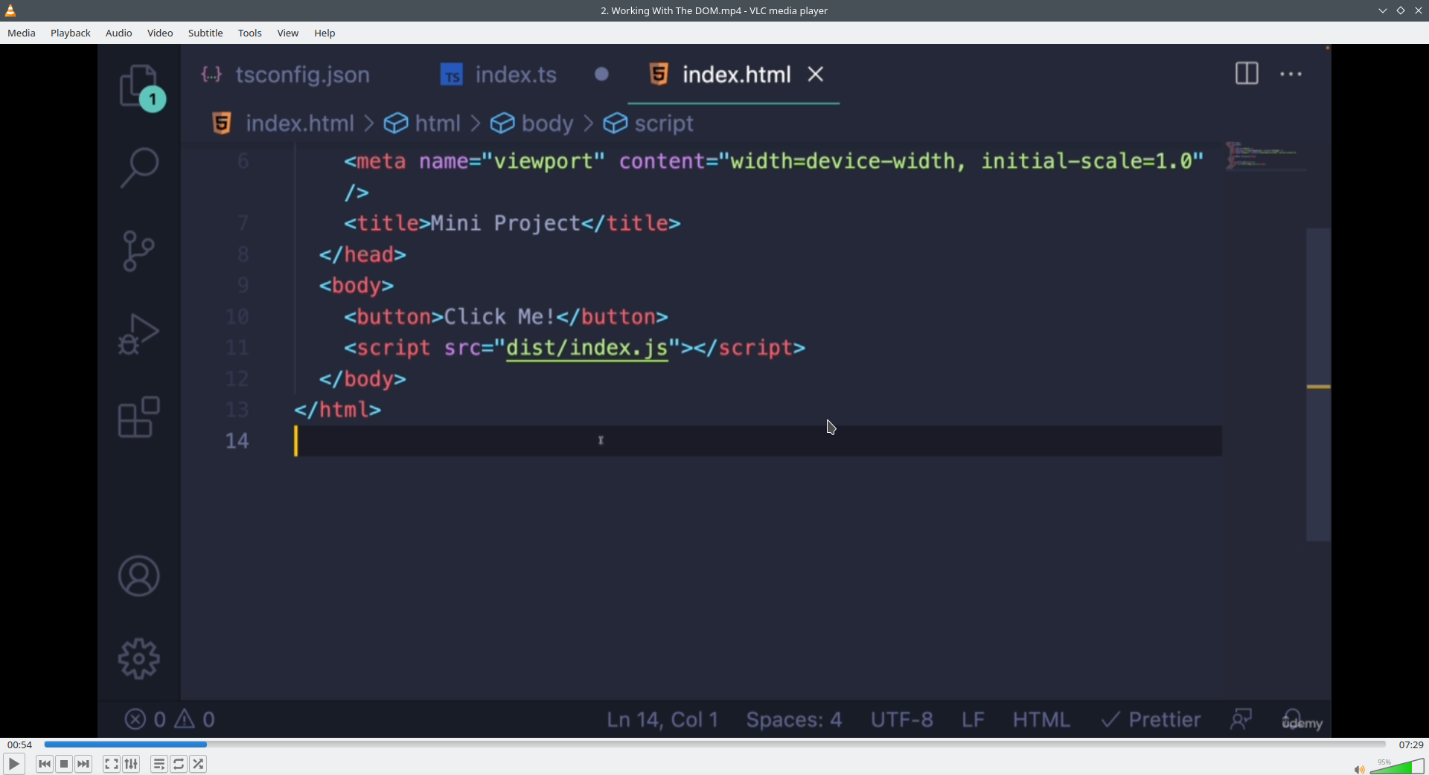Click the total time 07:29 label
Viewport: 1429px width, 775px height.
click(1411, 745)
